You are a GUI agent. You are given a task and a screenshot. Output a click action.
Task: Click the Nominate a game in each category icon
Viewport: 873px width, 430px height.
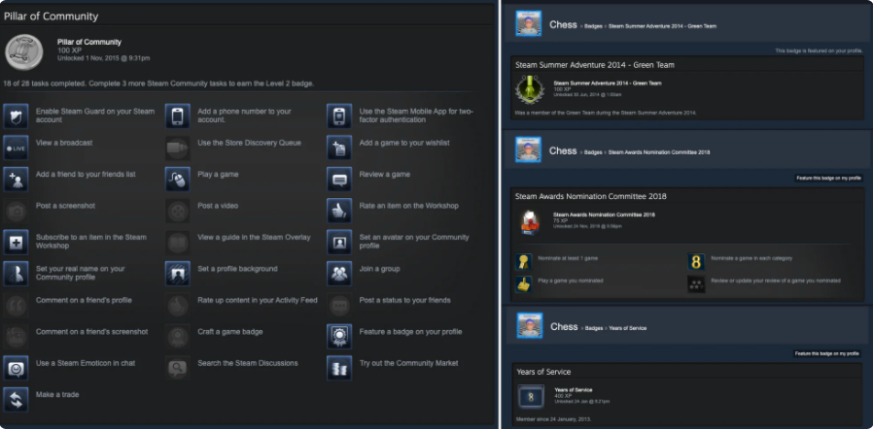point(696,262)
